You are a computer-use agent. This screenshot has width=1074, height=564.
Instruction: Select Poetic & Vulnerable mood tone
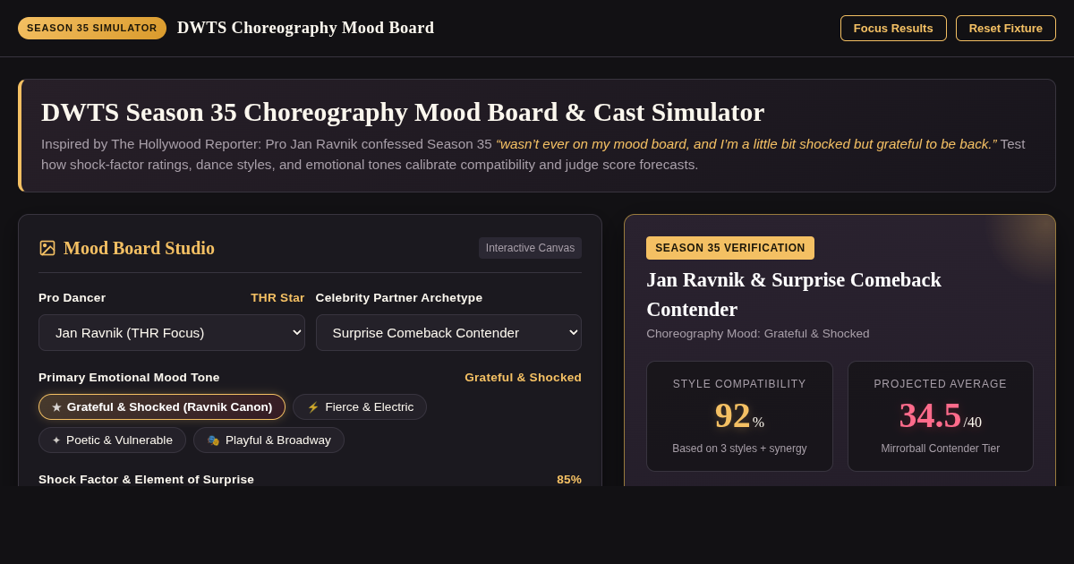point(112,440)
